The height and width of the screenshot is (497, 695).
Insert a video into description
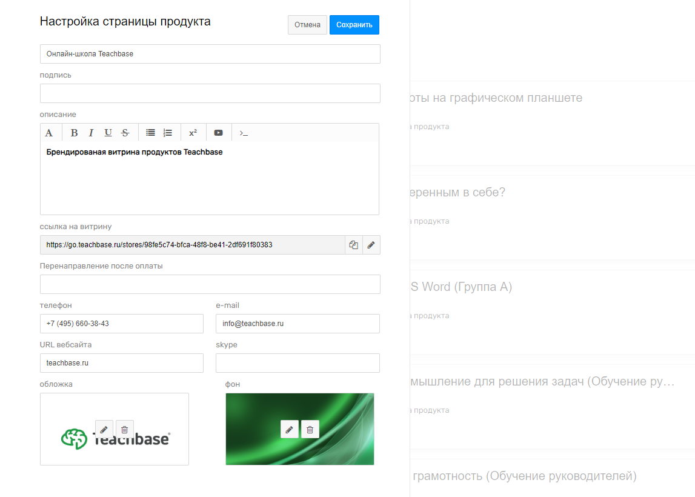219,133
